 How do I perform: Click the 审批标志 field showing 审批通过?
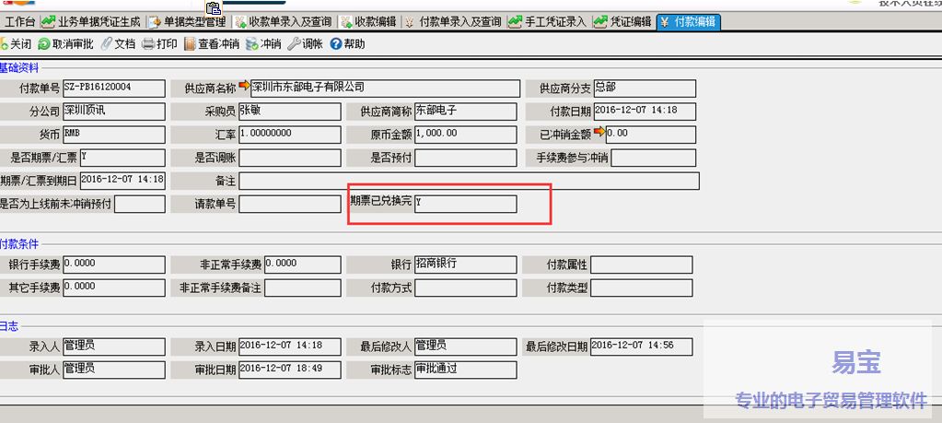point(465,370)
